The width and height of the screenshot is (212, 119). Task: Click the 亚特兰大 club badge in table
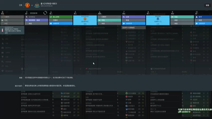coord(62,100)
